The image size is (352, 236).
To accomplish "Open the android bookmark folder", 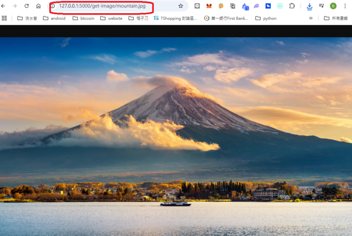I will click(x=54, y=18).
